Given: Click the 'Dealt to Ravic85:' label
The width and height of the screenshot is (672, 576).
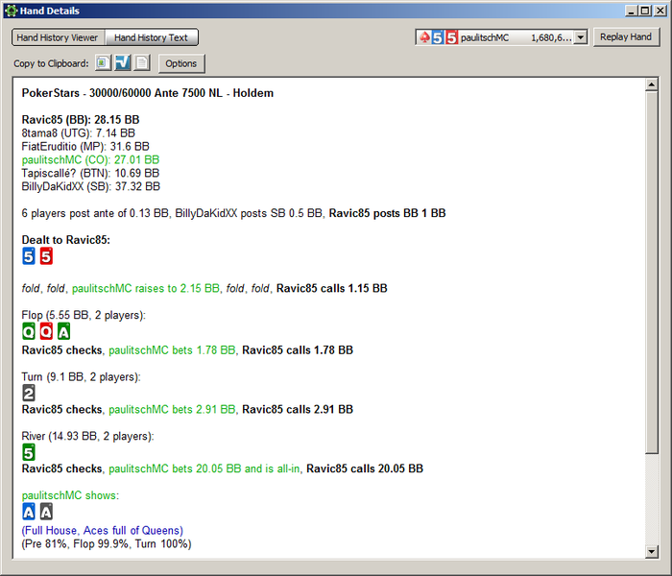Looking at the screenshot, I should (x=66, y=240).
